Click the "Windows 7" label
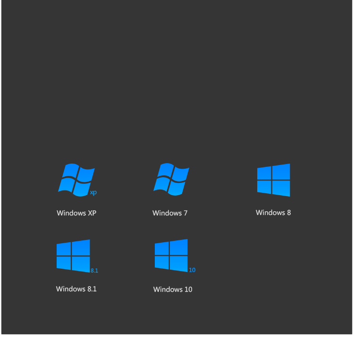Image resolution: width=354 pixels, height=338 pixels. click(x=170, y=213)
